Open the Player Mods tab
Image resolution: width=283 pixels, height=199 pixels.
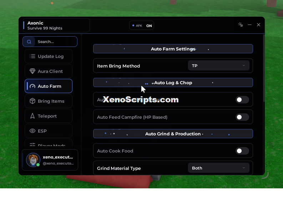coord(49,143)
